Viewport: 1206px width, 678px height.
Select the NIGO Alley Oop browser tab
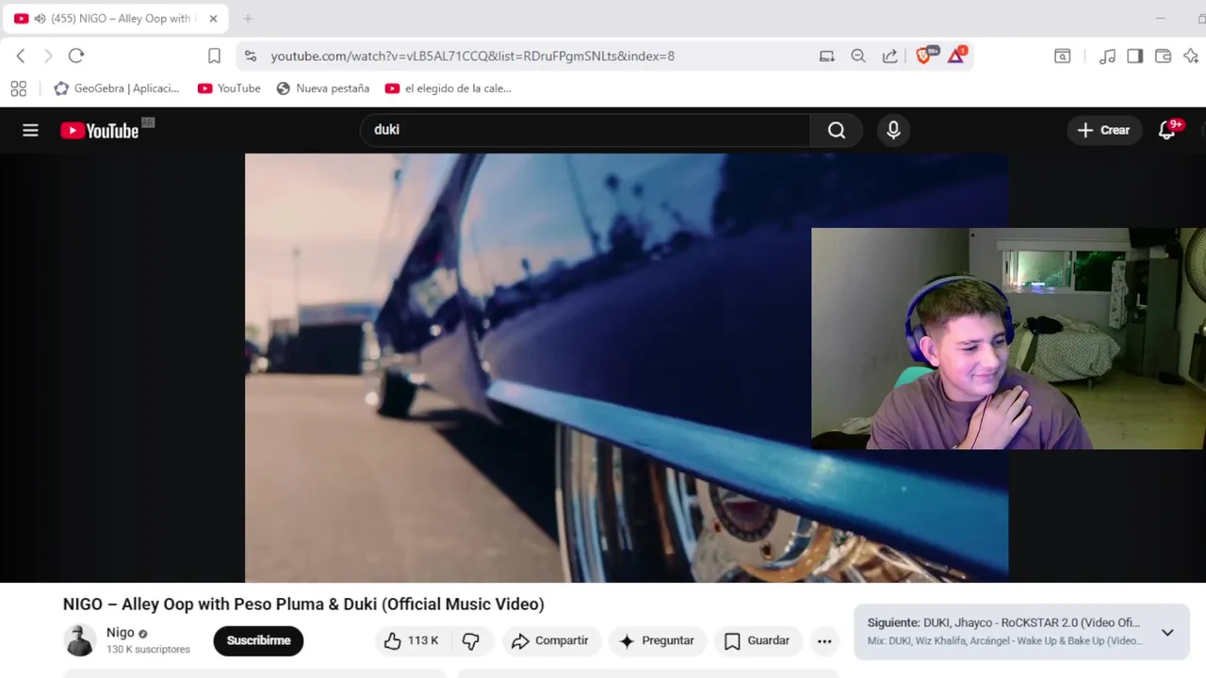coord(117,19)
